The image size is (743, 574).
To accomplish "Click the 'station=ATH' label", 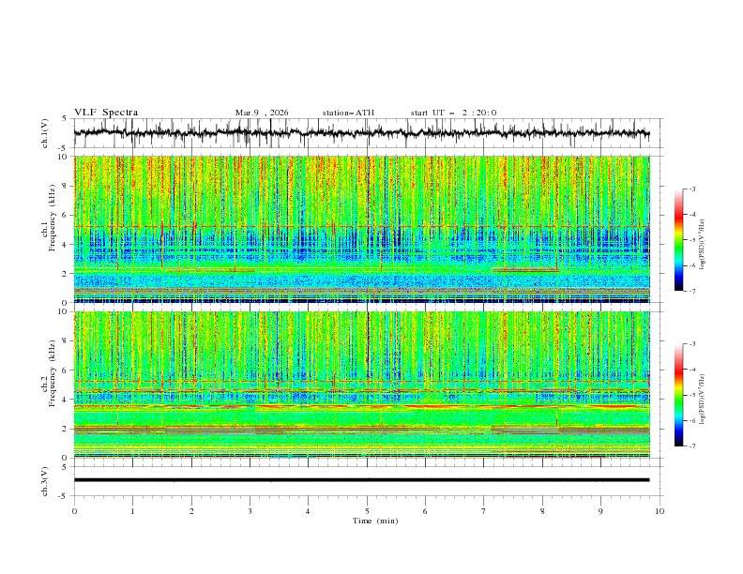I will tap(348, 113).
